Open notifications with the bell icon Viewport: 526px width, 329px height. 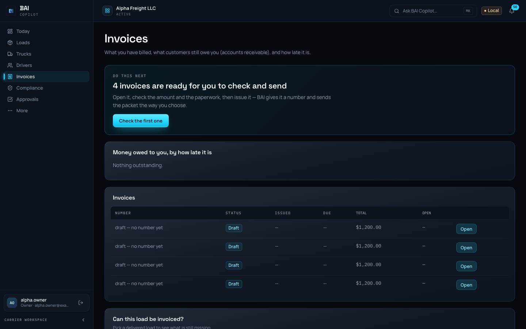coord(512,11)
